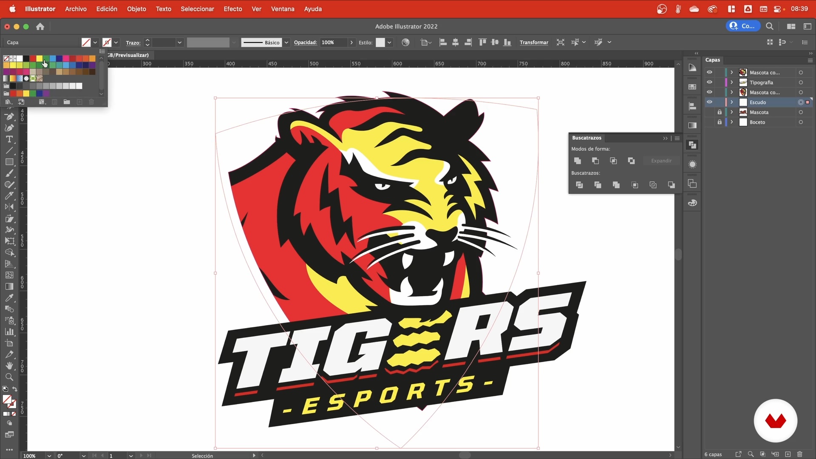Hide the Tipografía layer

coord(709,82)
